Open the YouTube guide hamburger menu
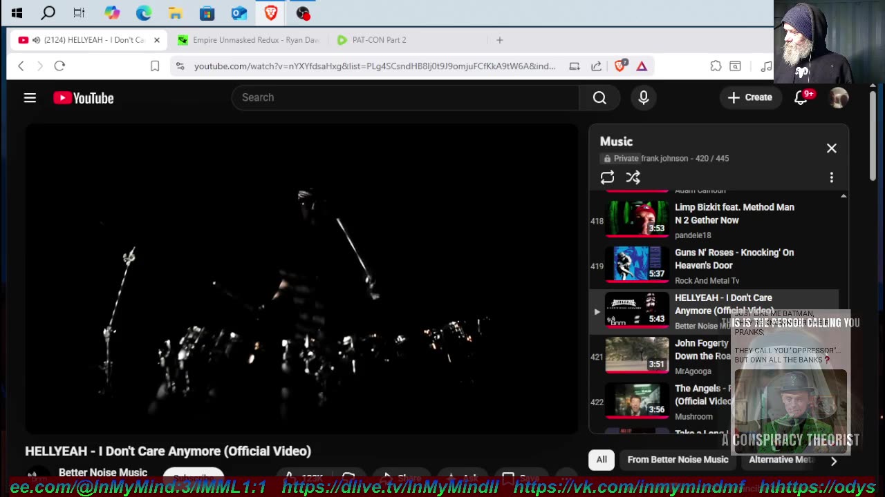 click(30, 98)
